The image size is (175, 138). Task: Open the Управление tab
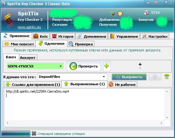(x=124, y=36)
